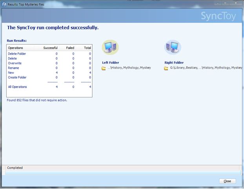Close window using title bar X
Screen dimensions: 244x189
pyautogui.click(x=236, y=3)
